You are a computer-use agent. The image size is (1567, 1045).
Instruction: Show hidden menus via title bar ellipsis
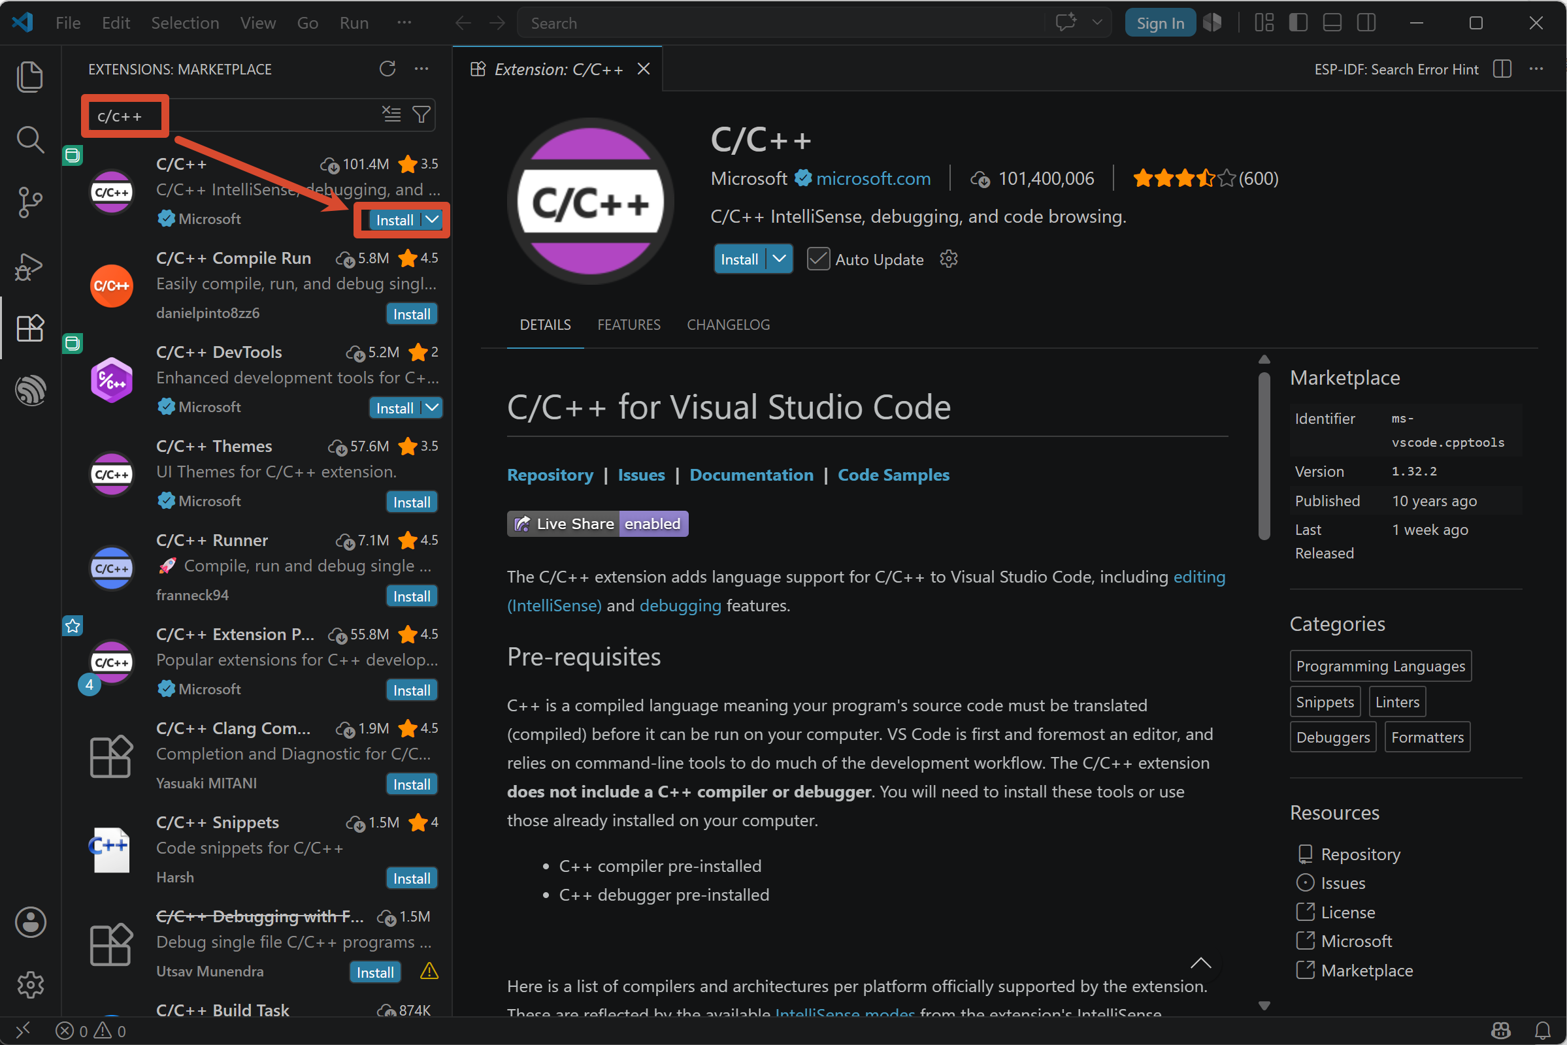click(404, 23)
